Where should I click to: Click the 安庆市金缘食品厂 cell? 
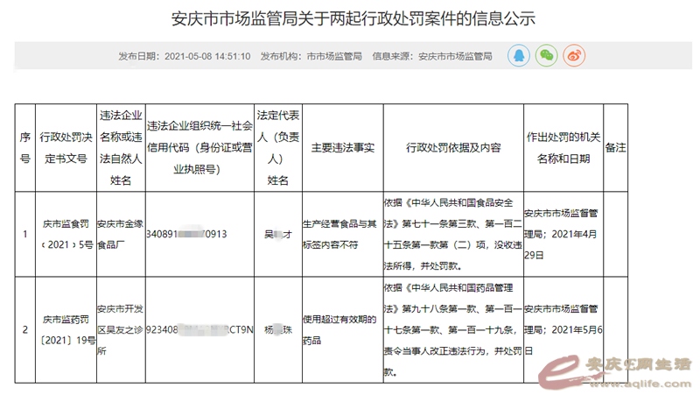tap(121, 234)
